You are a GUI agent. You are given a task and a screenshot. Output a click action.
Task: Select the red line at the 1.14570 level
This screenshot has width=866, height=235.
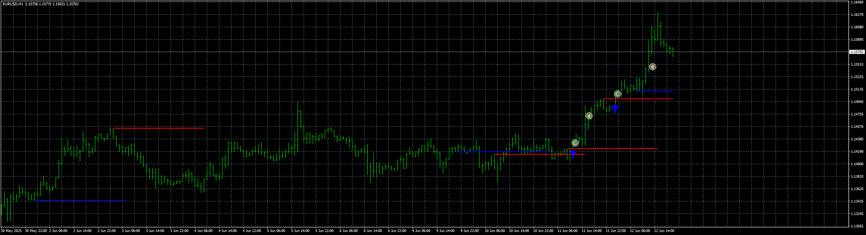pos(158,129)
